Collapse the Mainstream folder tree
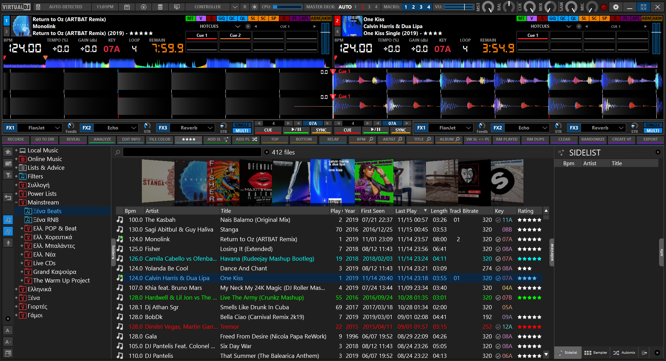 pos(16,202)
